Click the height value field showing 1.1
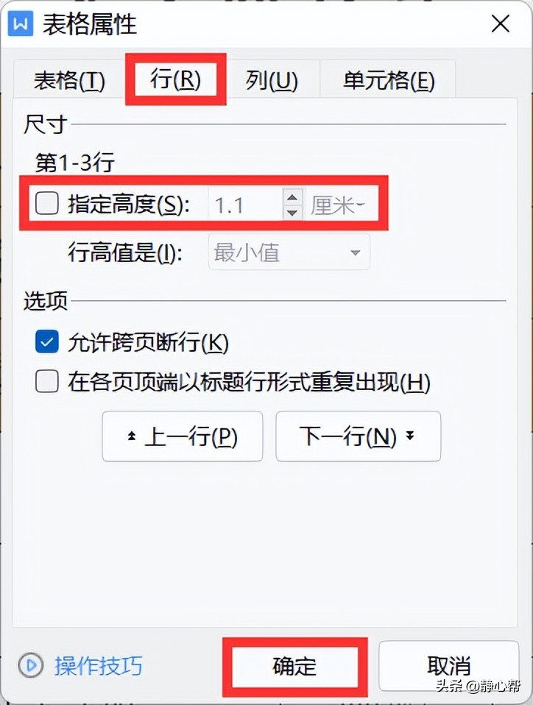533x705 pixels. (x=246, y=205)
